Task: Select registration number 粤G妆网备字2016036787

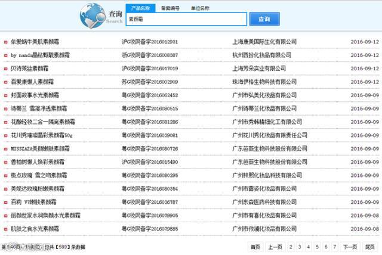Action: tap(150, 202)
